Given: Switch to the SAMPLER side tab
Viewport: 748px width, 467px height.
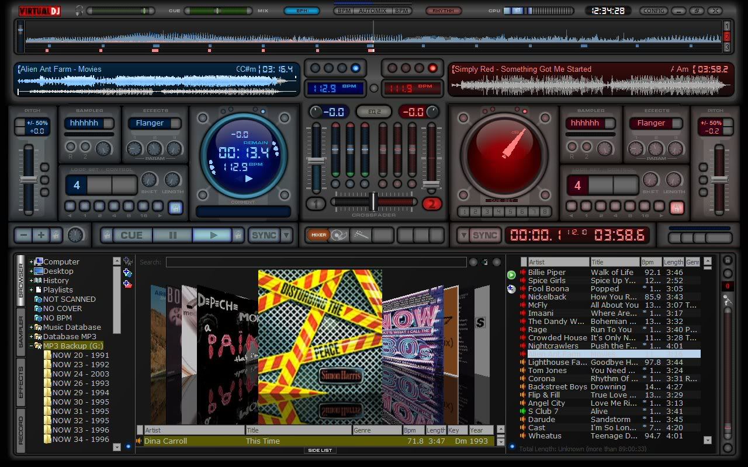Looking at the screenshot, I should pos(21,332).
